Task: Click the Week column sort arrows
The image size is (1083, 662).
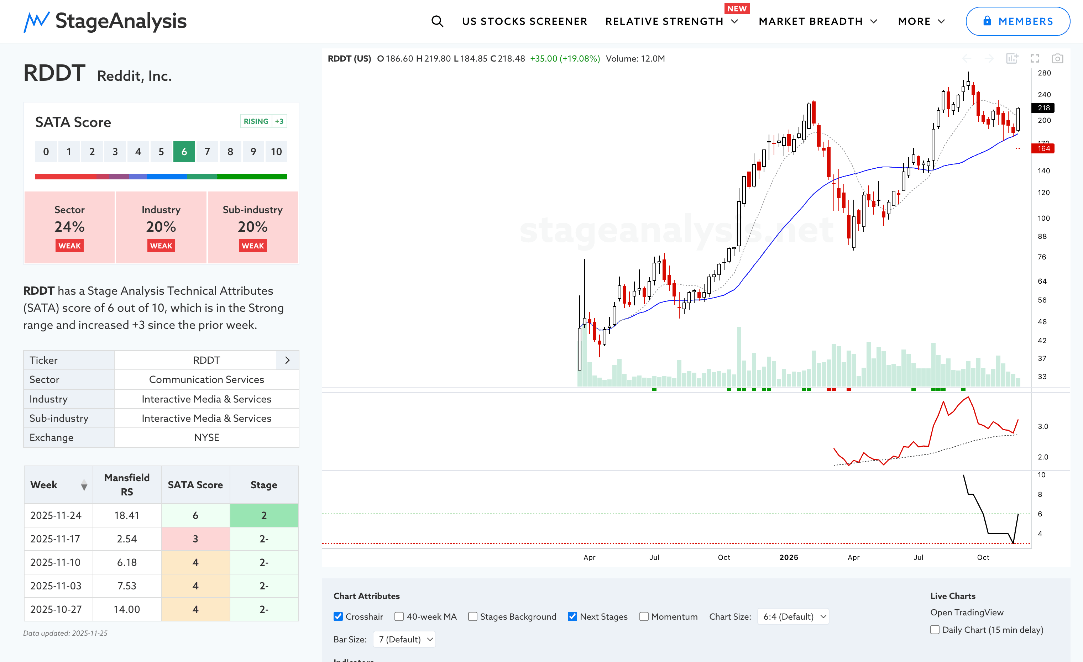Action: click(84, 485)
